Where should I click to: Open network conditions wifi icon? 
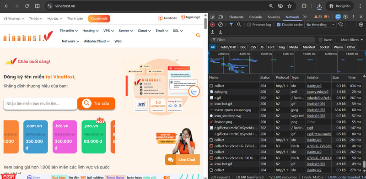pos(340,25)
